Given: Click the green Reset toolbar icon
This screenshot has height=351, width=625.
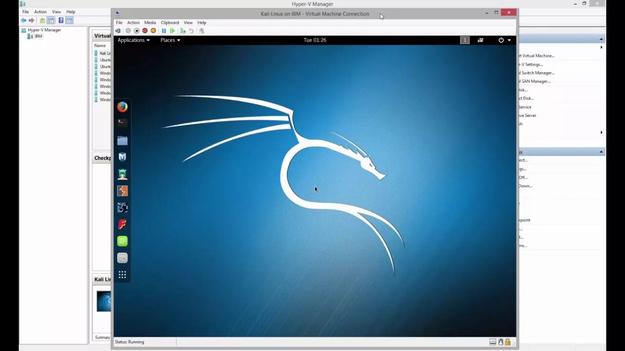Looking at the screenshot, I should coord(172,31).
